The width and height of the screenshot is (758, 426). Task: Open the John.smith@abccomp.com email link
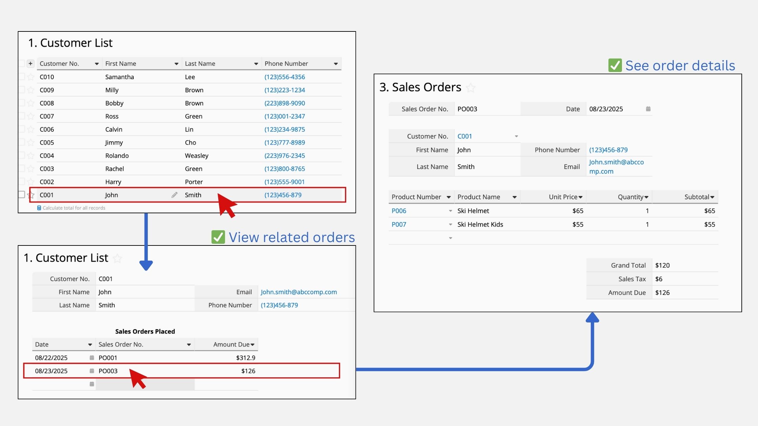click(x=298, y=292)
